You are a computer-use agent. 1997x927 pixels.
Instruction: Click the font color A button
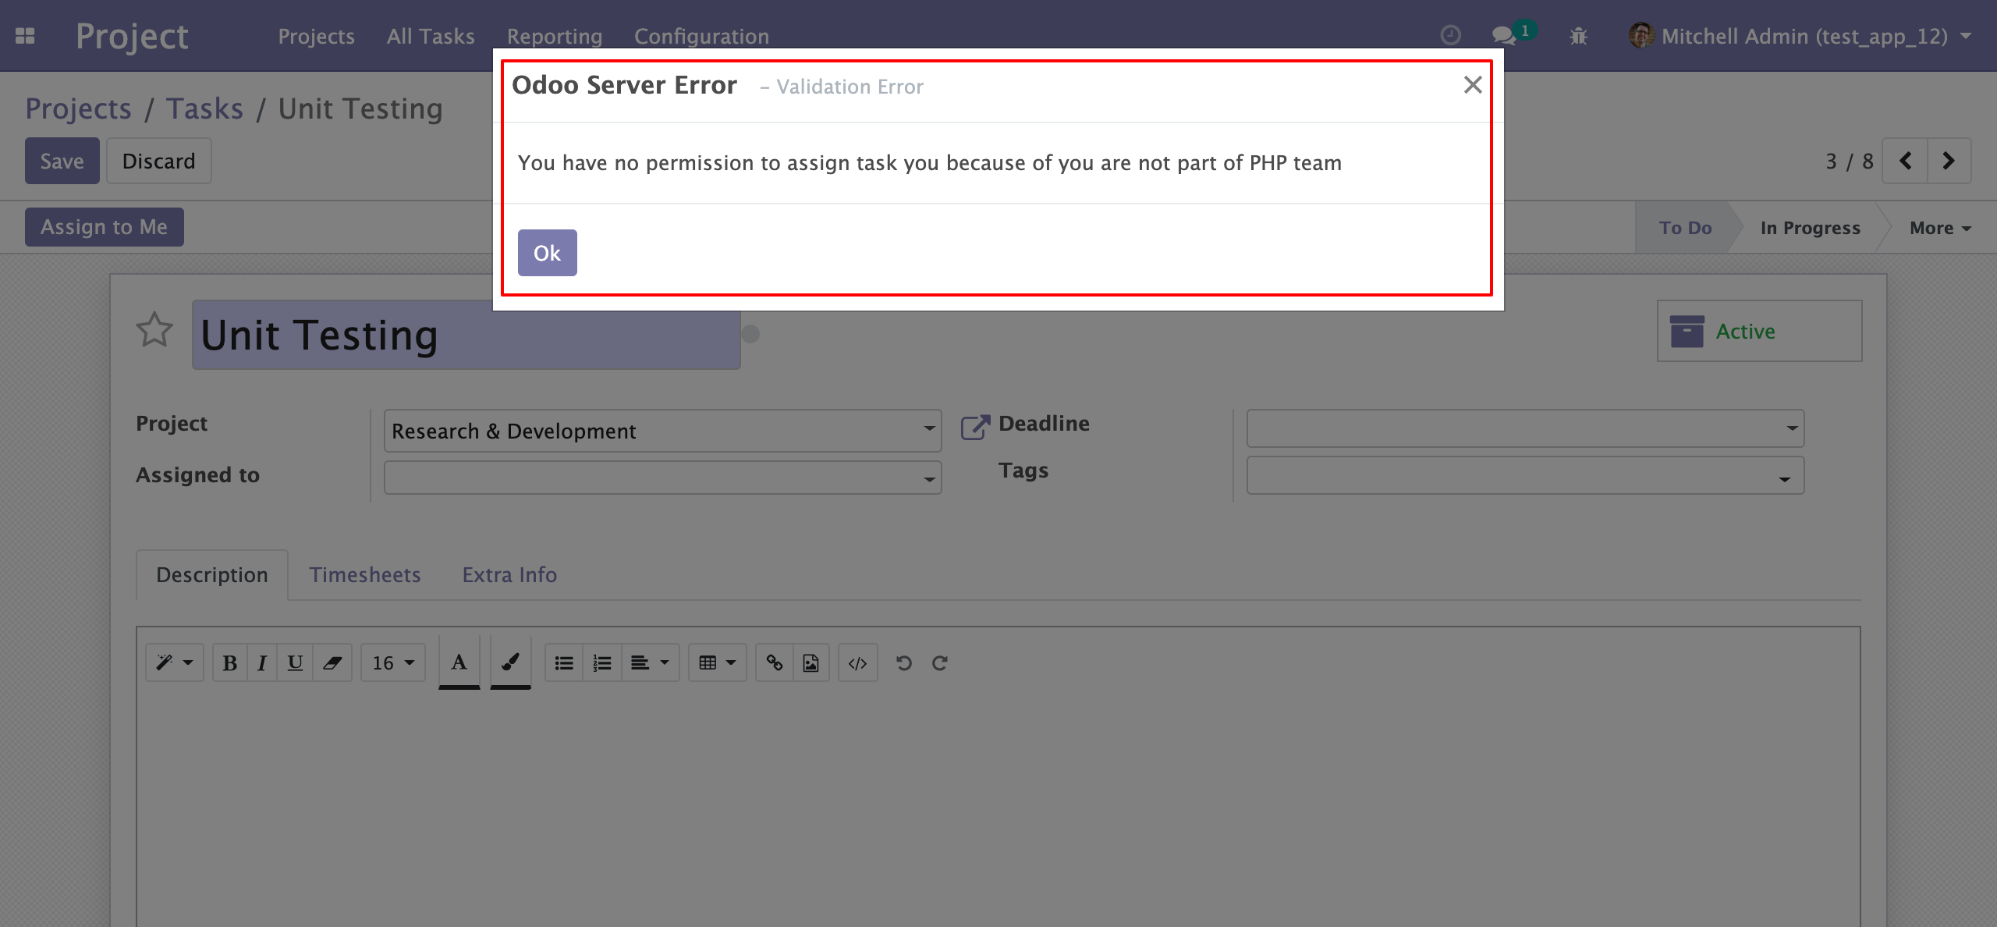pos(459,662)
